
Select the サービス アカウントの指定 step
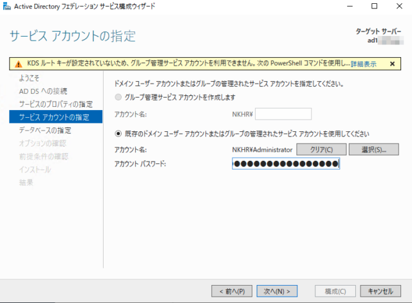coord(56,117)
